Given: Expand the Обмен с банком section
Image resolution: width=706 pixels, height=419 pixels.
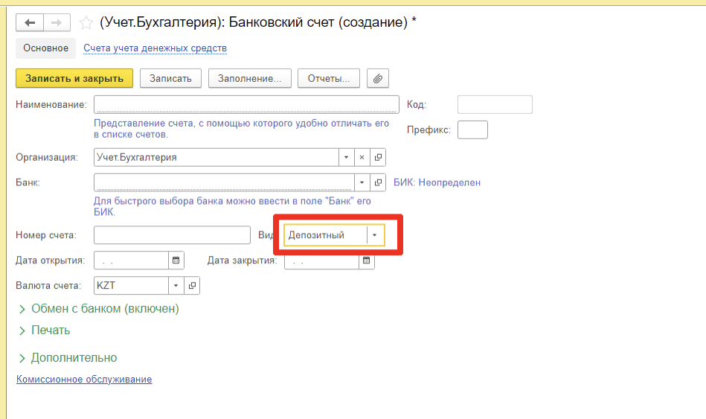Looking at the screenshot, I should point(22,308).
